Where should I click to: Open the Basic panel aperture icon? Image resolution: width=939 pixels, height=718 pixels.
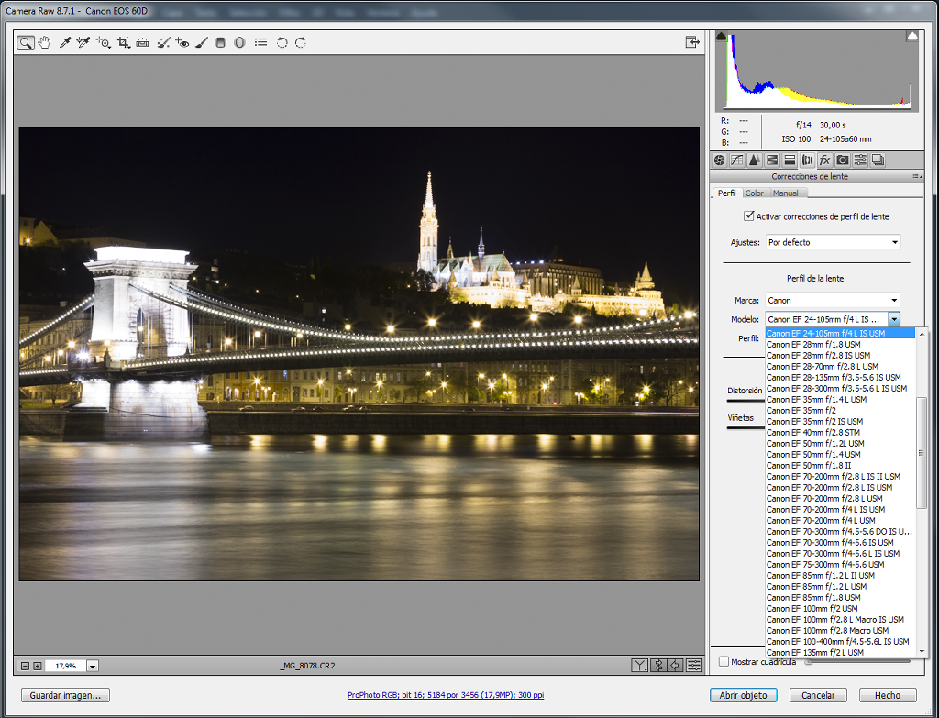coord(719,160)
